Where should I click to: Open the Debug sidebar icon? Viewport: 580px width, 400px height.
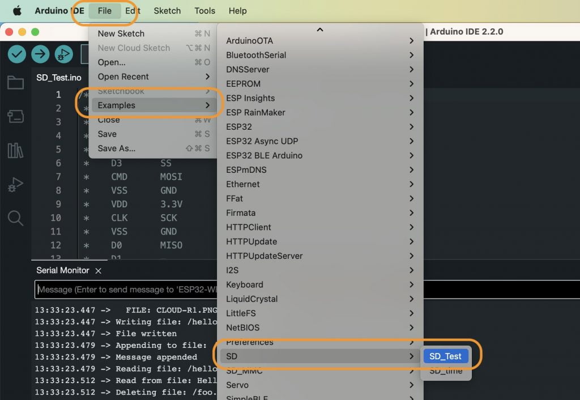(15, 184)
